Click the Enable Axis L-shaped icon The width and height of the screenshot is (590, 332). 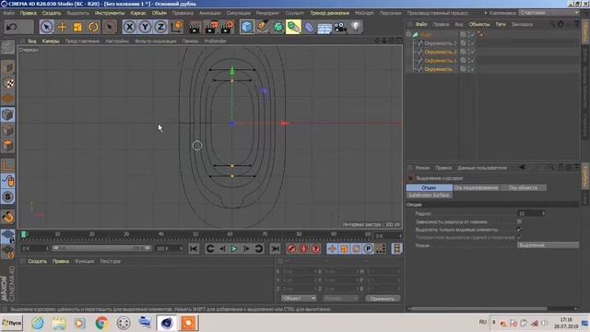pyautogui.click(x=8, y=165)
